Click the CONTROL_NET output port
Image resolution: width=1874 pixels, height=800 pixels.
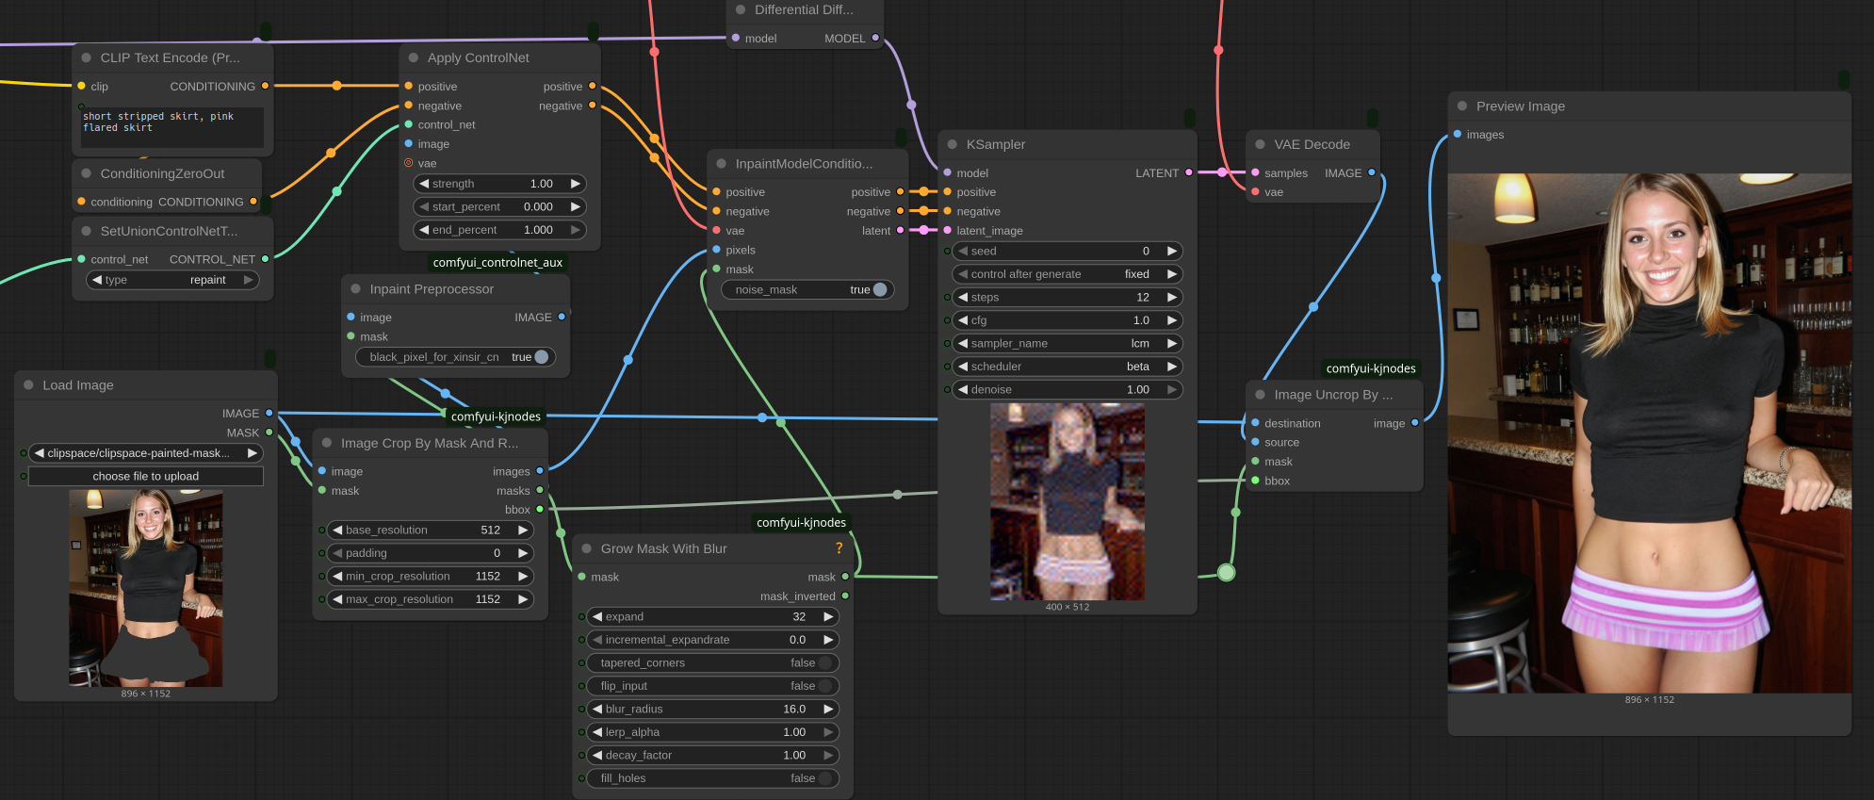(265, 259)
